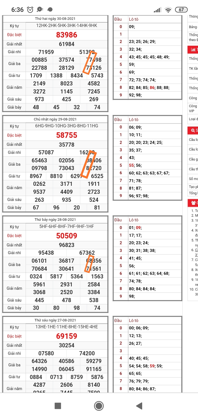
Task: Select the header "Thứ bảy ngày 28-08-2021"
Action: [55, 220]
